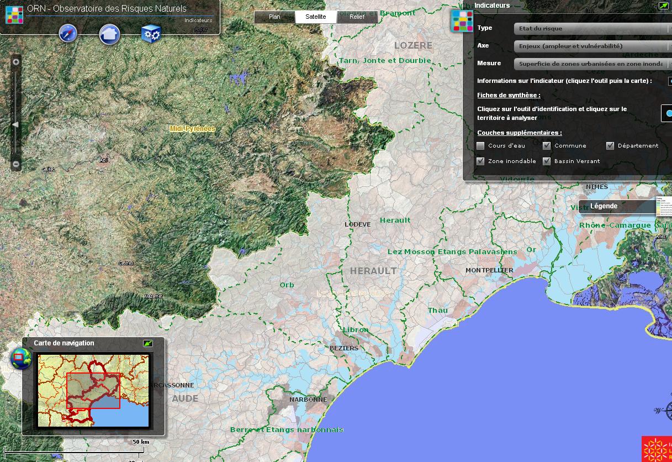Toggle the Zone inondable checkbox
The width and height of the screenshot is (672, 462).
coord(480,161)
